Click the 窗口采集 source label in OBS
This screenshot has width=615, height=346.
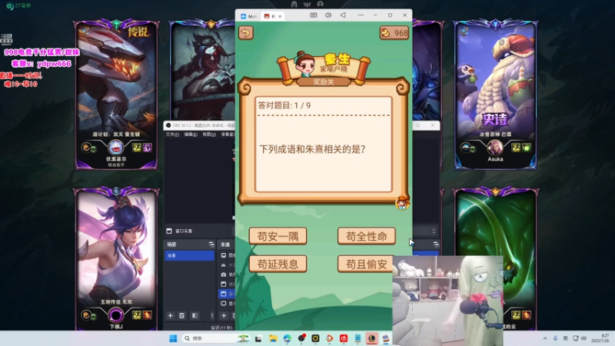184,231
